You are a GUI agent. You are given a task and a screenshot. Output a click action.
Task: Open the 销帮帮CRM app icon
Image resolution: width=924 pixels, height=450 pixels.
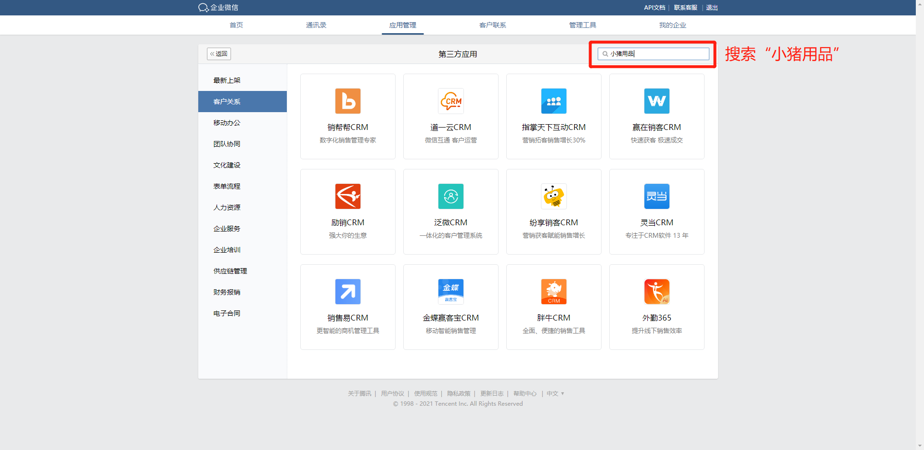[x=348, y=101]
